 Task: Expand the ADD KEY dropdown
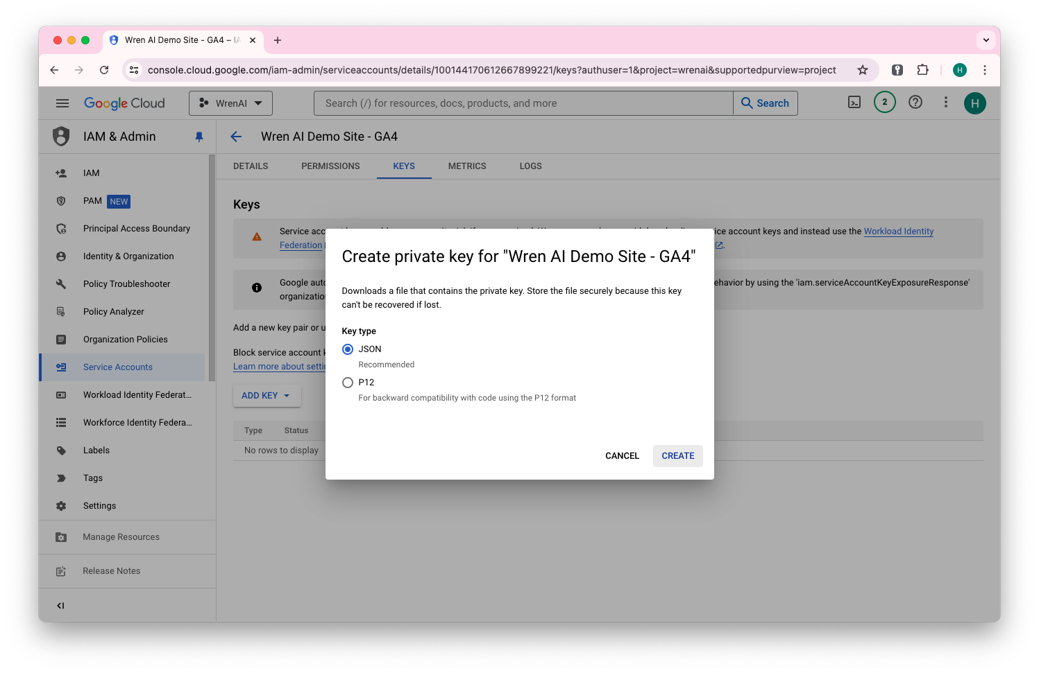[x=267, y=396]
